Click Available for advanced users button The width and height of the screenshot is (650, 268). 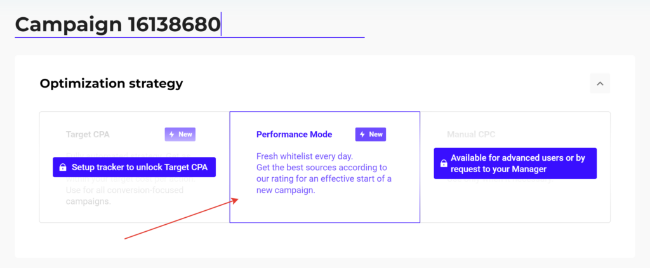tap(515, 163)
